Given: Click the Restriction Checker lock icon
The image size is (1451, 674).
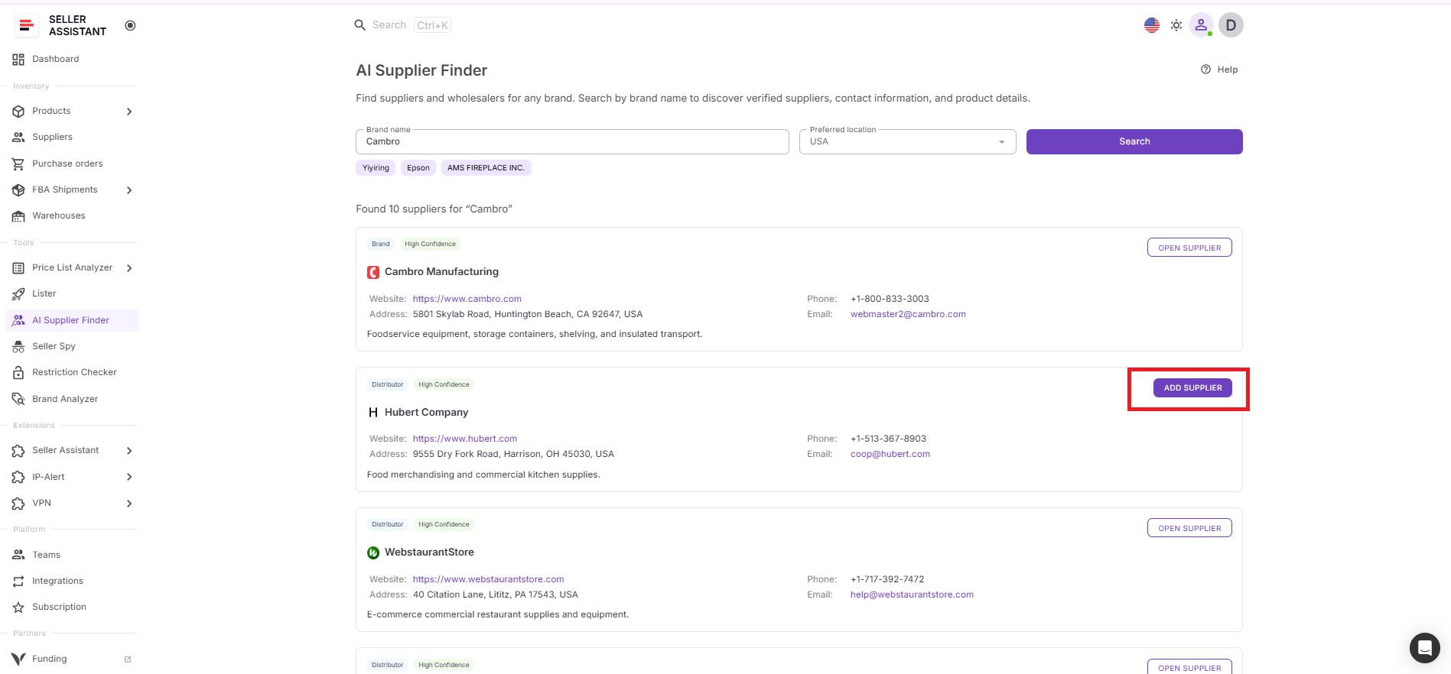Looking at the screenshot, I should click(x=18, y=373).
